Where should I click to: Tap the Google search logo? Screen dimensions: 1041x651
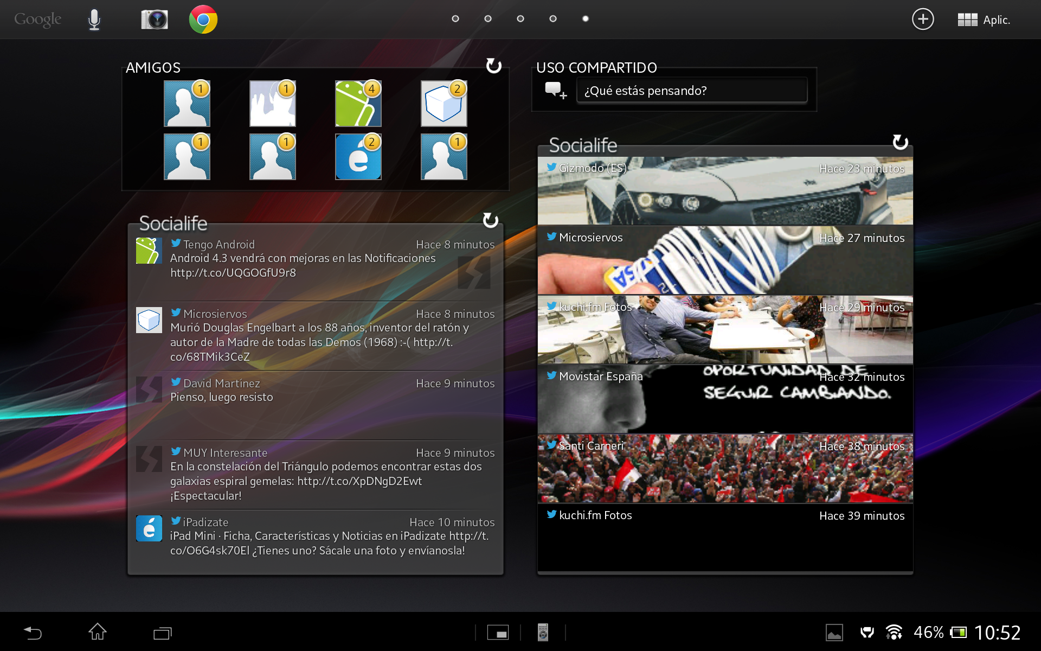coord(37,20)
